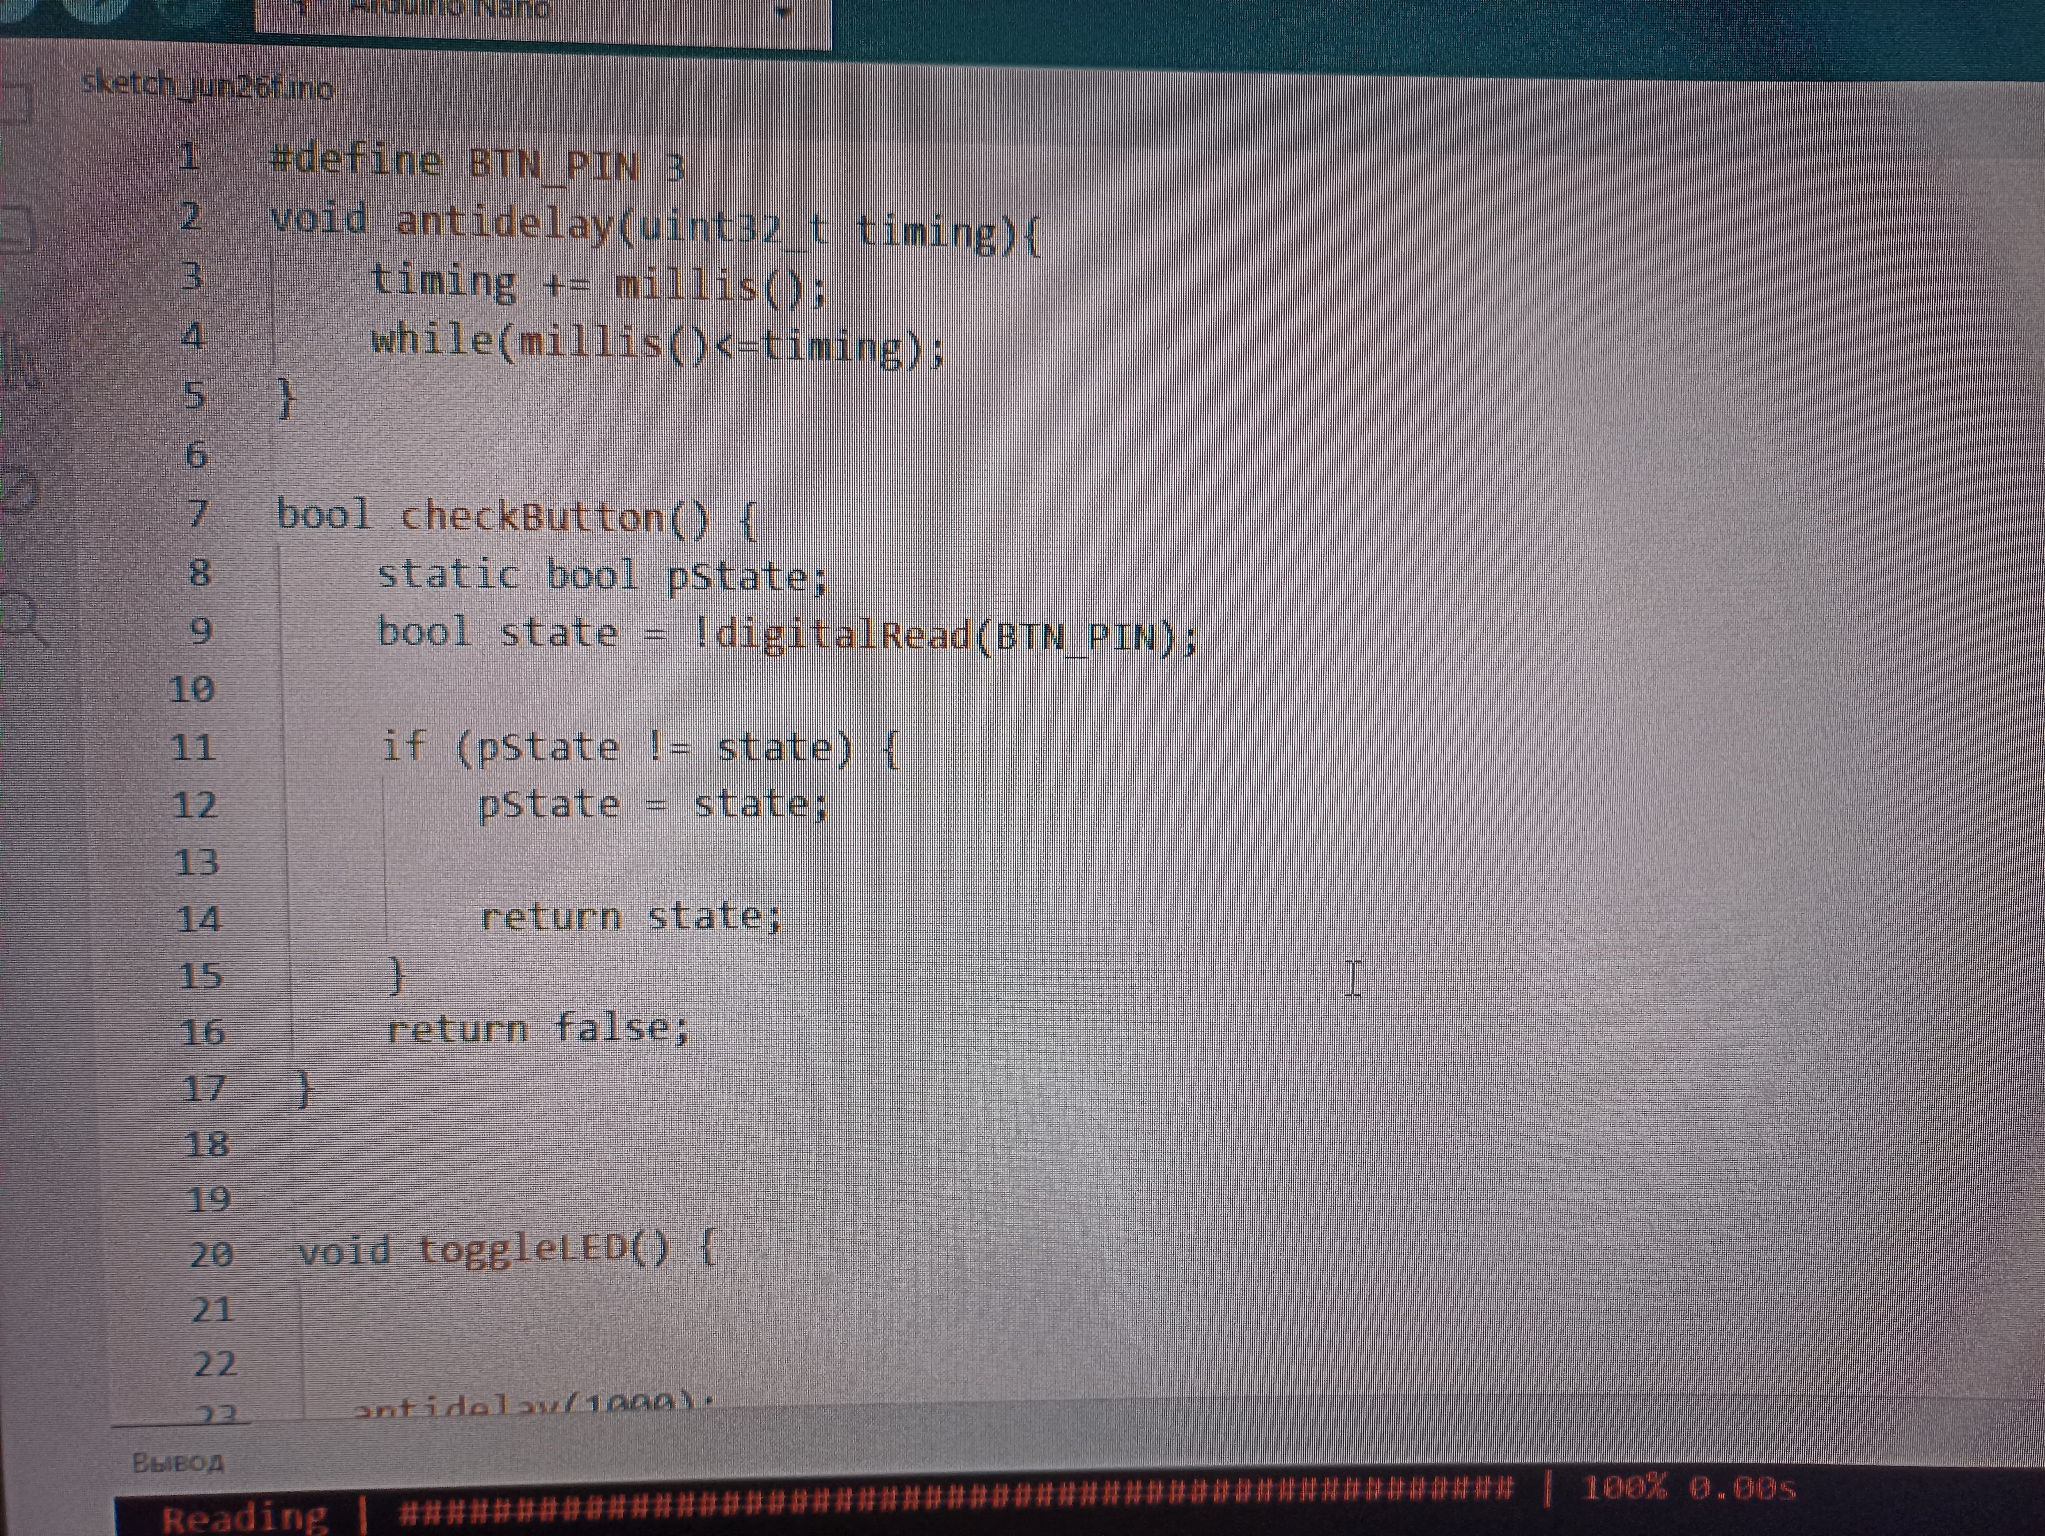
Task: Switch to the Вывод output tab
Action: point(178,1463)
